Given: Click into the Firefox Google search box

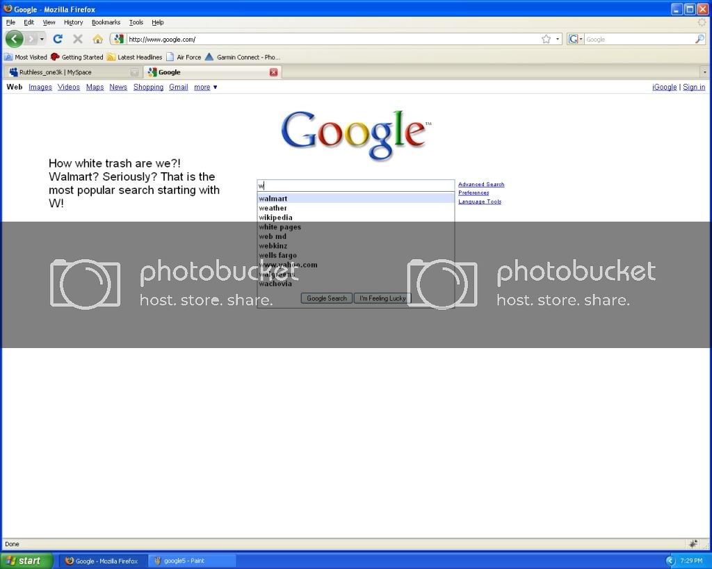Looking at the screenshot, I should pos(640,40).
